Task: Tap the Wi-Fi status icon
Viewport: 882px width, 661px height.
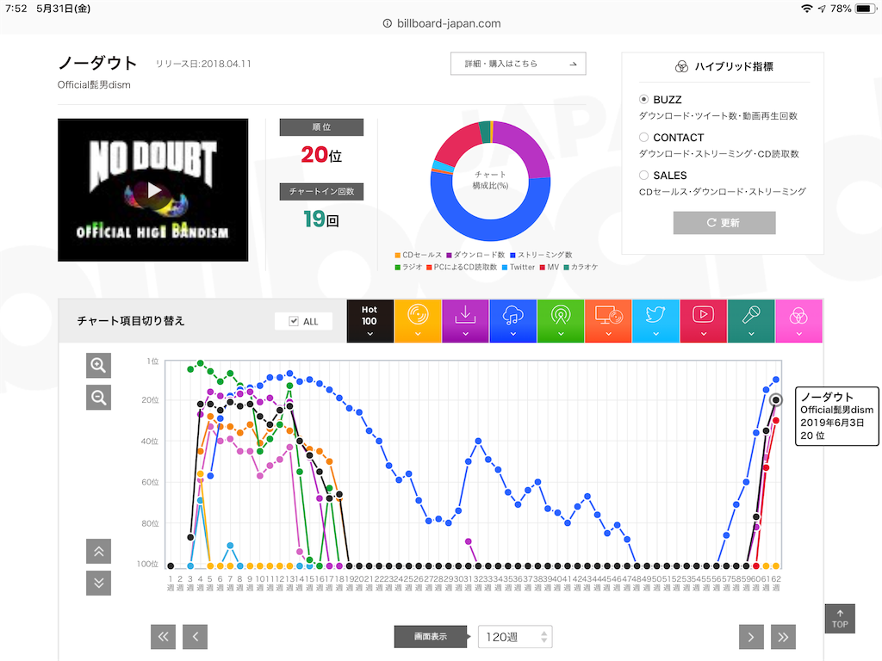Action: pos(806,9)
